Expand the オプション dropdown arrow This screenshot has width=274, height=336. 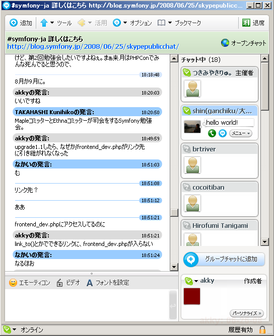[125, 23]
